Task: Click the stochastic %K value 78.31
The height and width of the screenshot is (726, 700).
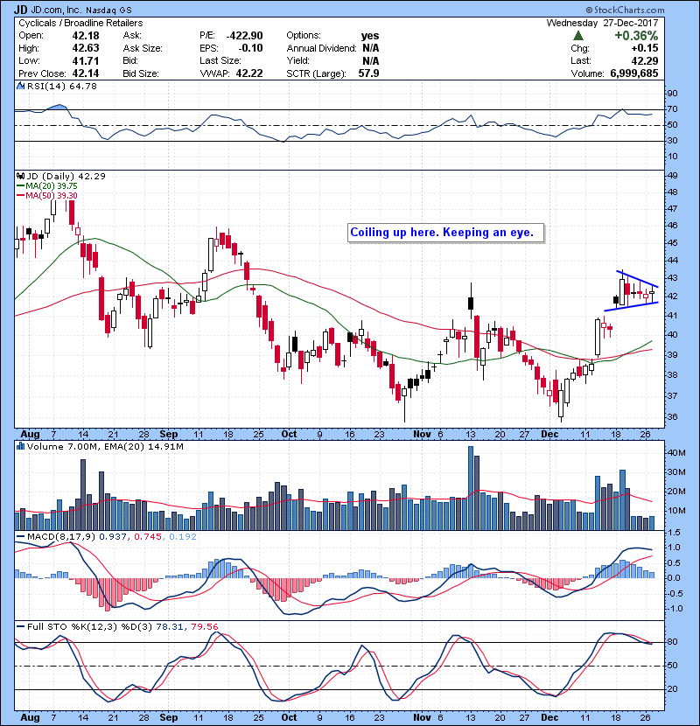Action: pyautogui.click(x=169, y=626)
